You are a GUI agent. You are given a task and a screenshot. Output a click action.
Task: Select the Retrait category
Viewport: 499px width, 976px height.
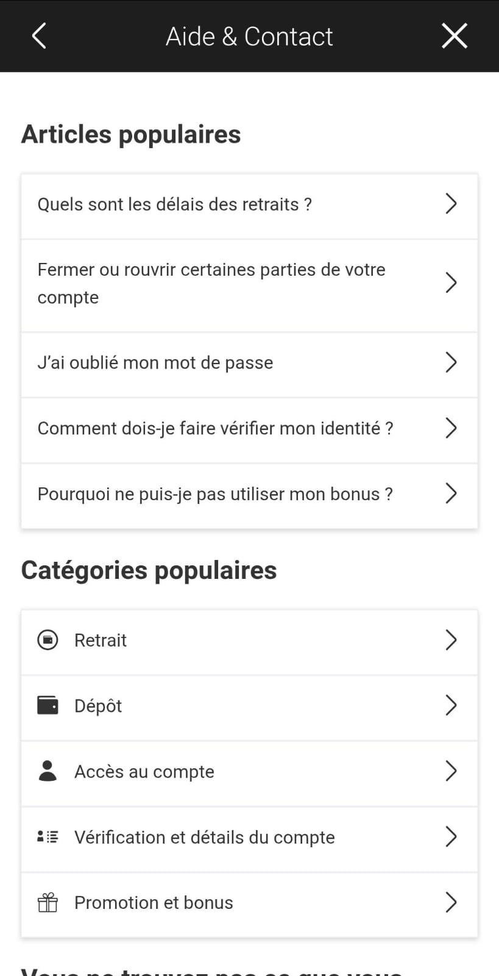(x=249, y=640)
